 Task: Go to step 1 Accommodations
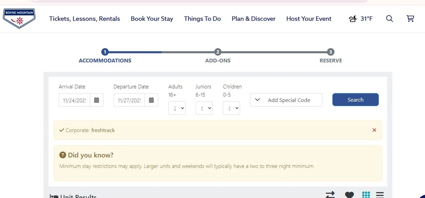click(x=105, y=56)
